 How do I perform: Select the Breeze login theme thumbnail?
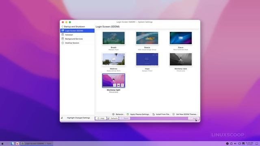pos(147,38)
